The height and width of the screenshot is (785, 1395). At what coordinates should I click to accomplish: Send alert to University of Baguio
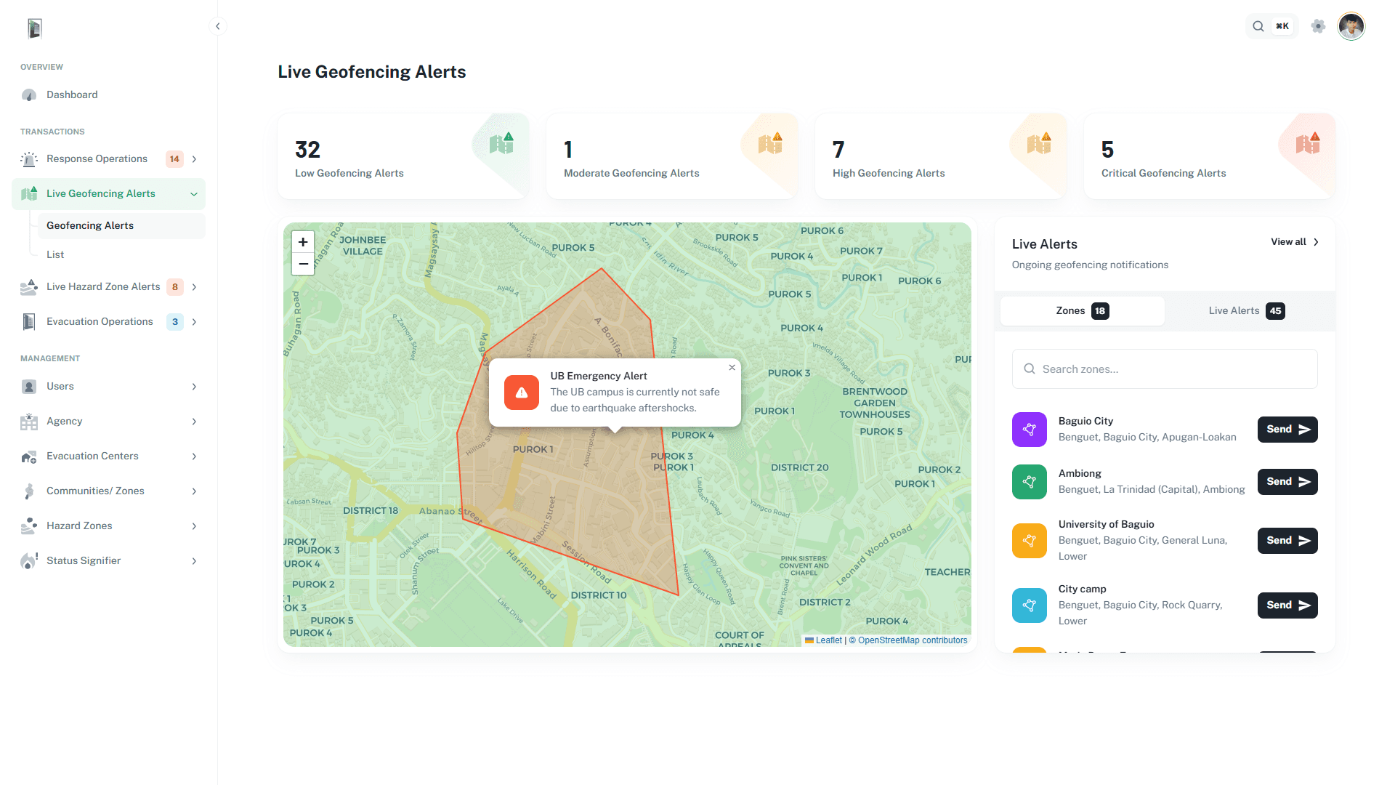tap(1287, 541)
